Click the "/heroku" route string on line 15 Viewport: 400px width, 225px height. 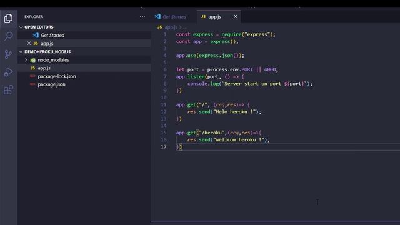click(212, 132)
